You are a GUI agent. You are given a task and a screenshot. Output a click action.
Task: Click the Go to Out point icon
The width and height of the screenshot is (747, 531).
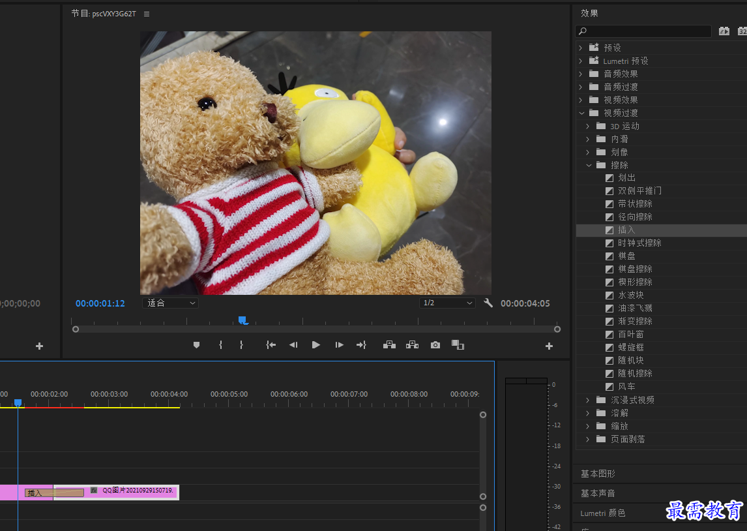(362, 345)
